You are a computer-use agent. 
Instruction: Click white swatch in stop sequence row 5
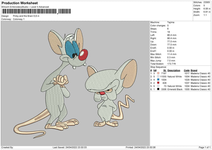tap(158, 86)
